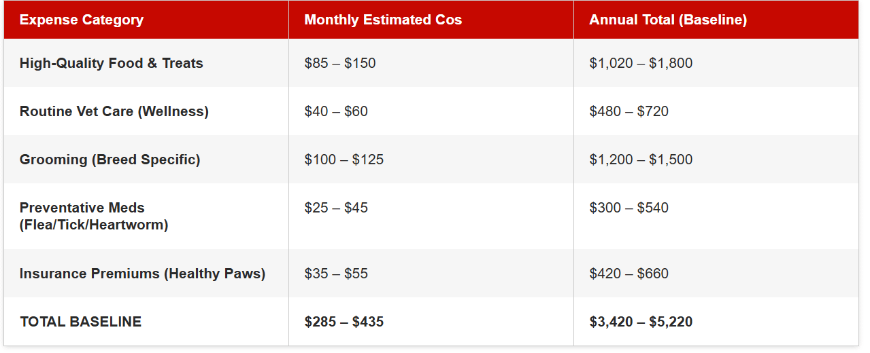Click the Expense Category column header
This screenshot has height=353, width=870.
[82, 20]
